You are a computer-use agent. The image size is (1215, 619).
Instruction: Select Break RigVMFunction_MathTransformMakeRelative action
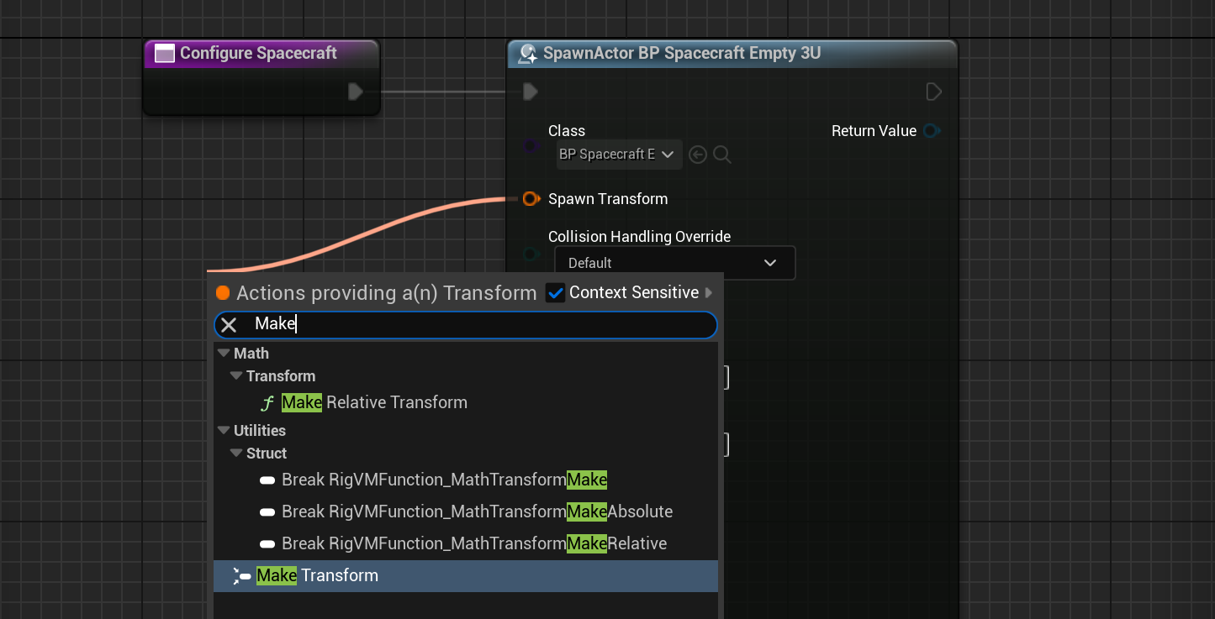point(466,544)
